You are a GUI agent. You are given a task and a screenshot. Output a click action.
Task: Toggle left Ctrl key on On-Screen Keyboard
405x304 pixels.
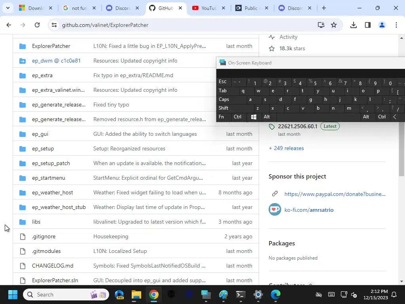(239, 117)
